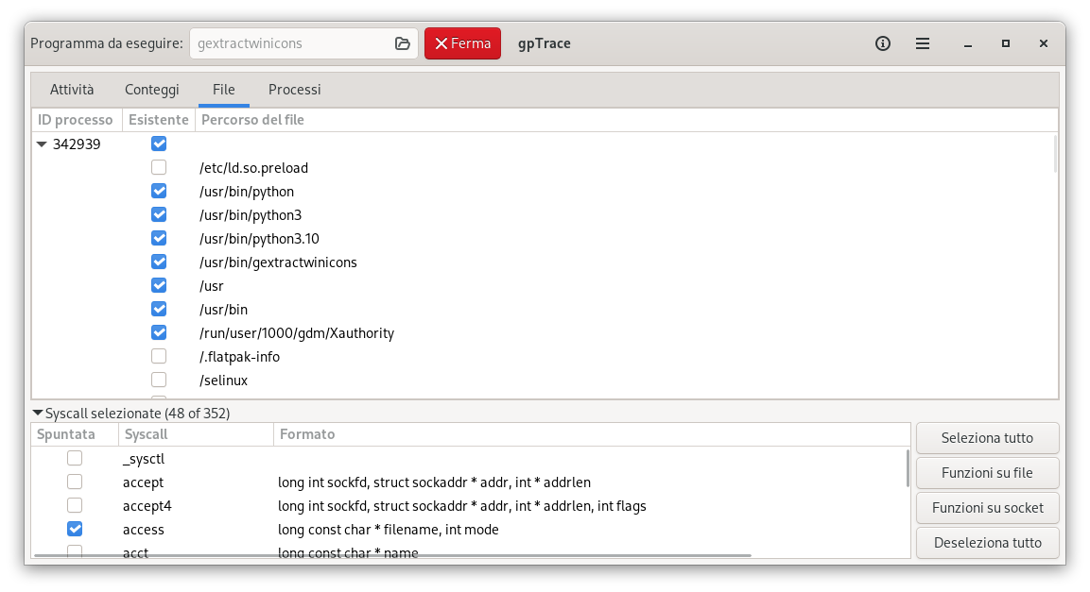Viewport: 1090px width, 592px height.
Task: Click the syscall list horizontal scrollbar
Action: tap(392, 555)
